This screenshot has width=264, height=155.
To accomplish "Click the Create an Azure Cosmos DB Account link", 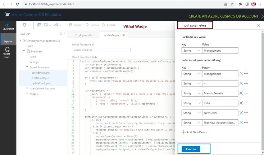I will coord(223,16).
